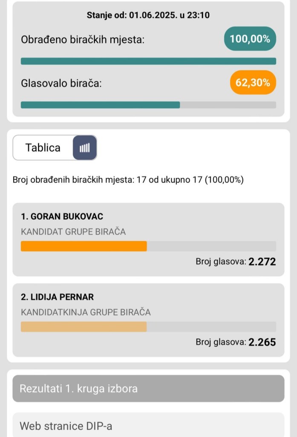The width and height of the screenshot is (297, 437).
Task: Select the Goran Bukovac candidate card
Action: click(148, 240)
